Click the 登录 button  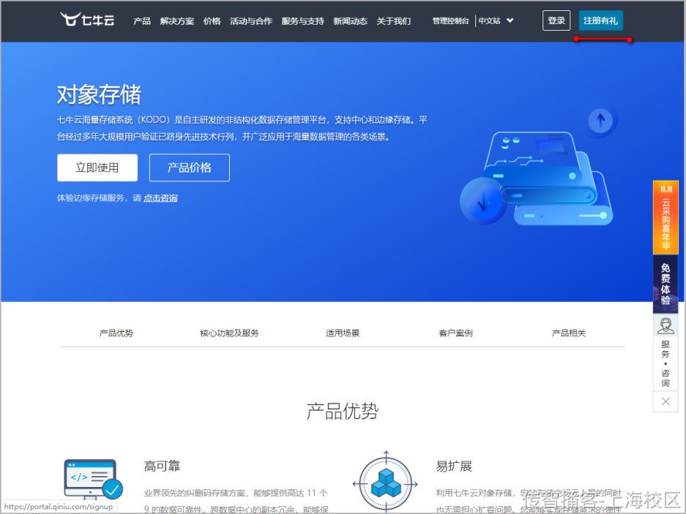(x=556, y=20)
